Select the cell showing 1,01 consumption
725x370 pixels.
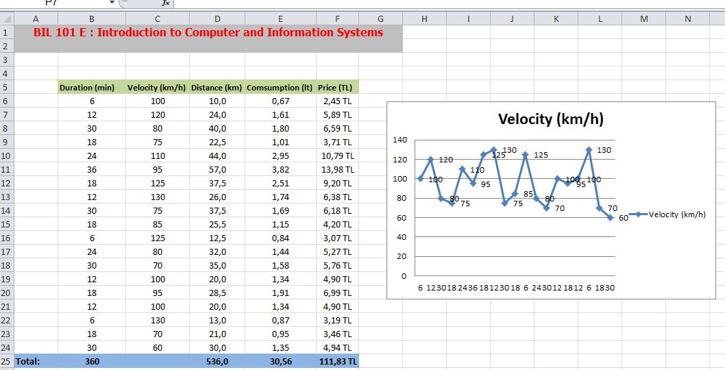point(281,143)
